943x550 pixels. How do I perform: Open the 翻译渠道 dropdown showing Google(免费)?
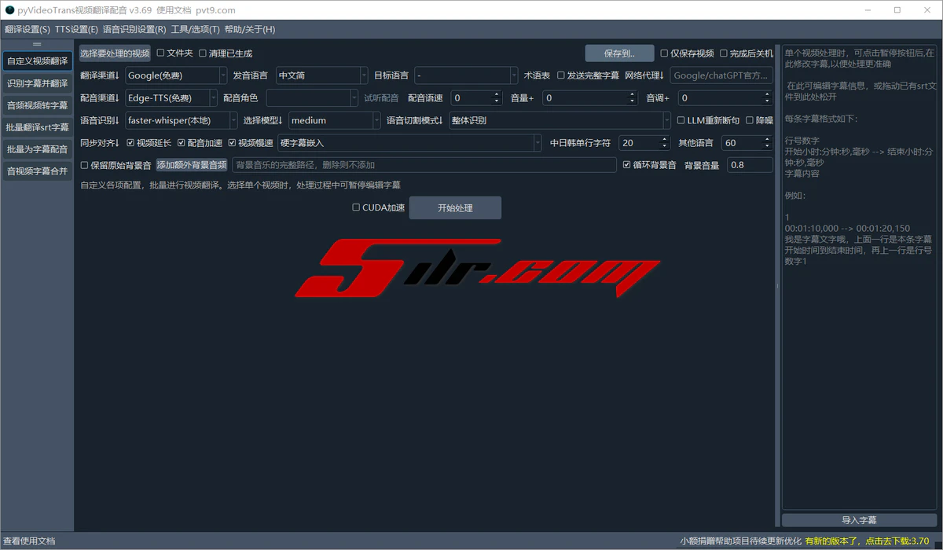pyautogui.click(x=176, y=75)
